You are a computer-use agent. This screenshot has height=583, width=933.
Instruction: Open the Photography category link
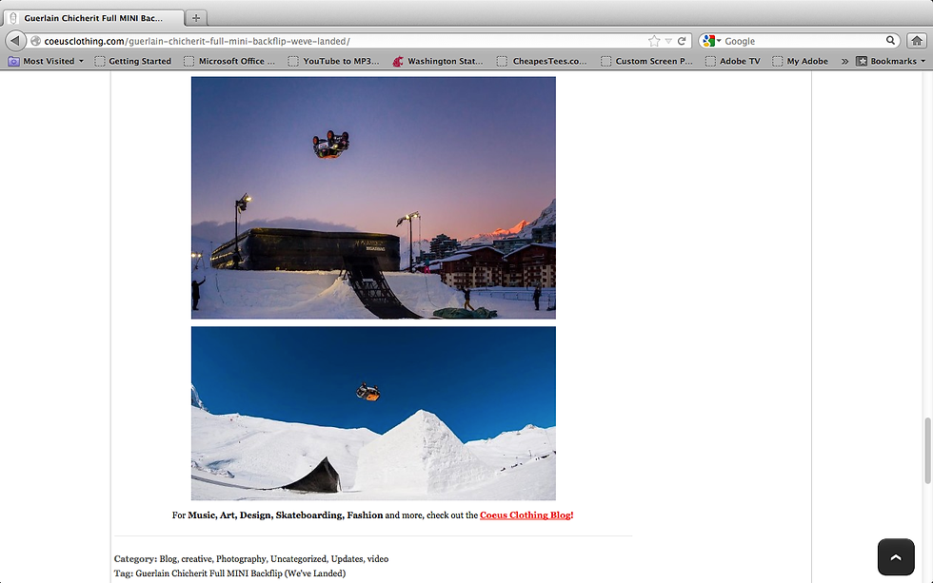coord(241,558)
